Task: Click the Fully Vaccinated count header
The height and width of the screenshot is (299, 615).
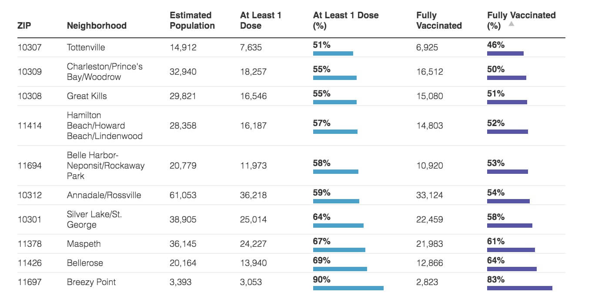Action: point(439,20)
